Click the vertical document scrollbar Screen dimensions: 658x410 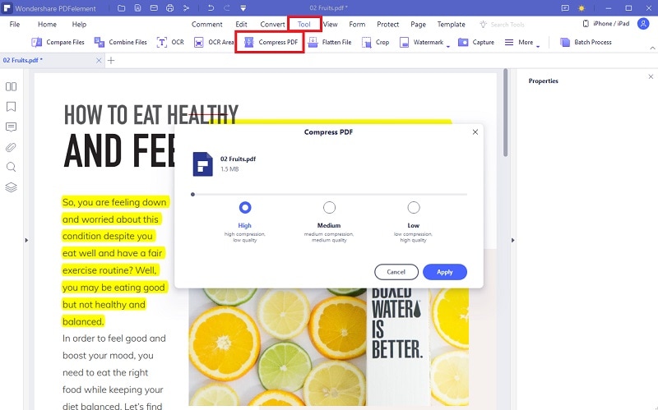pos(505,113)
